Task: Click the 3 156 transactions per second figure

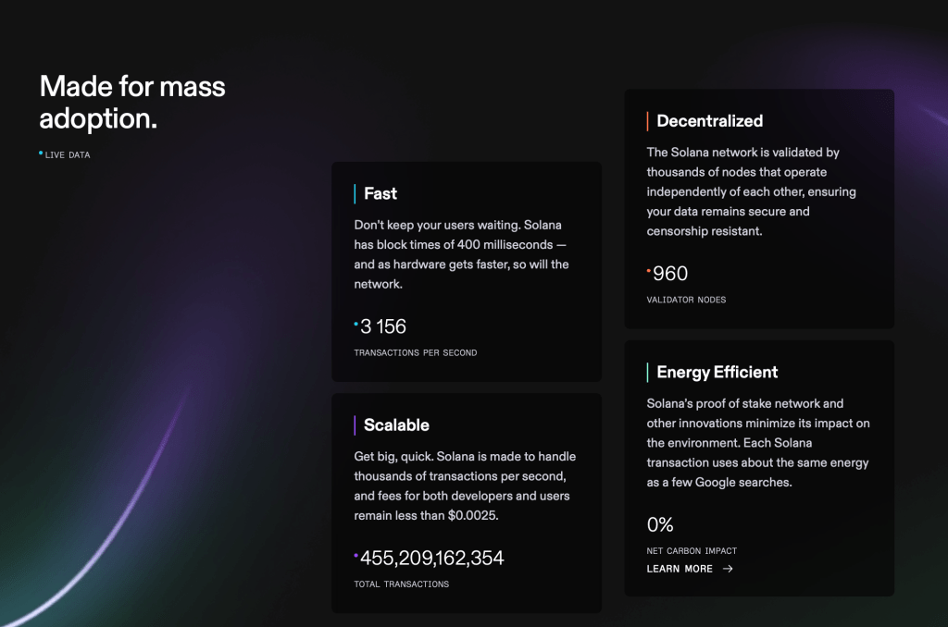Action: (383, 326)
